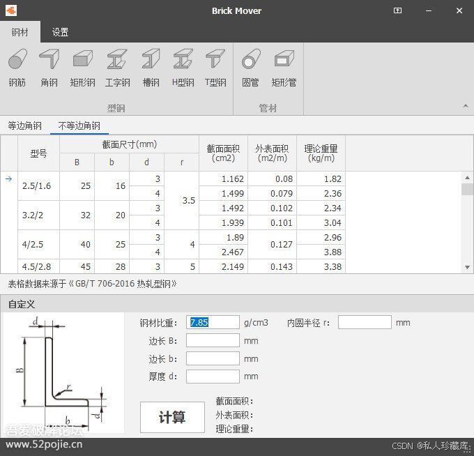Click the r sub-column header
Viewport: 474px width, 456px height.
[x=182, y=162]
